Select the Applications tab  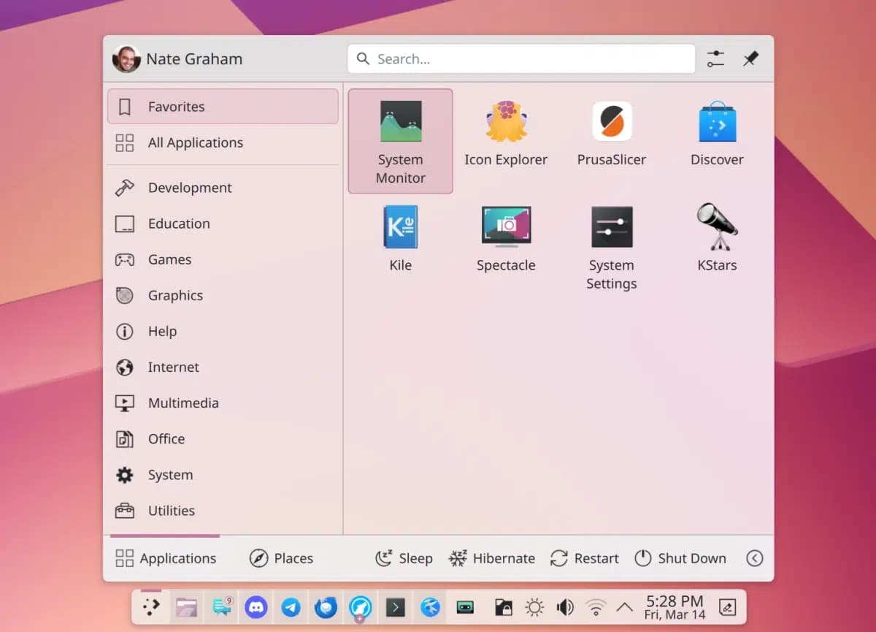point(166,558)
